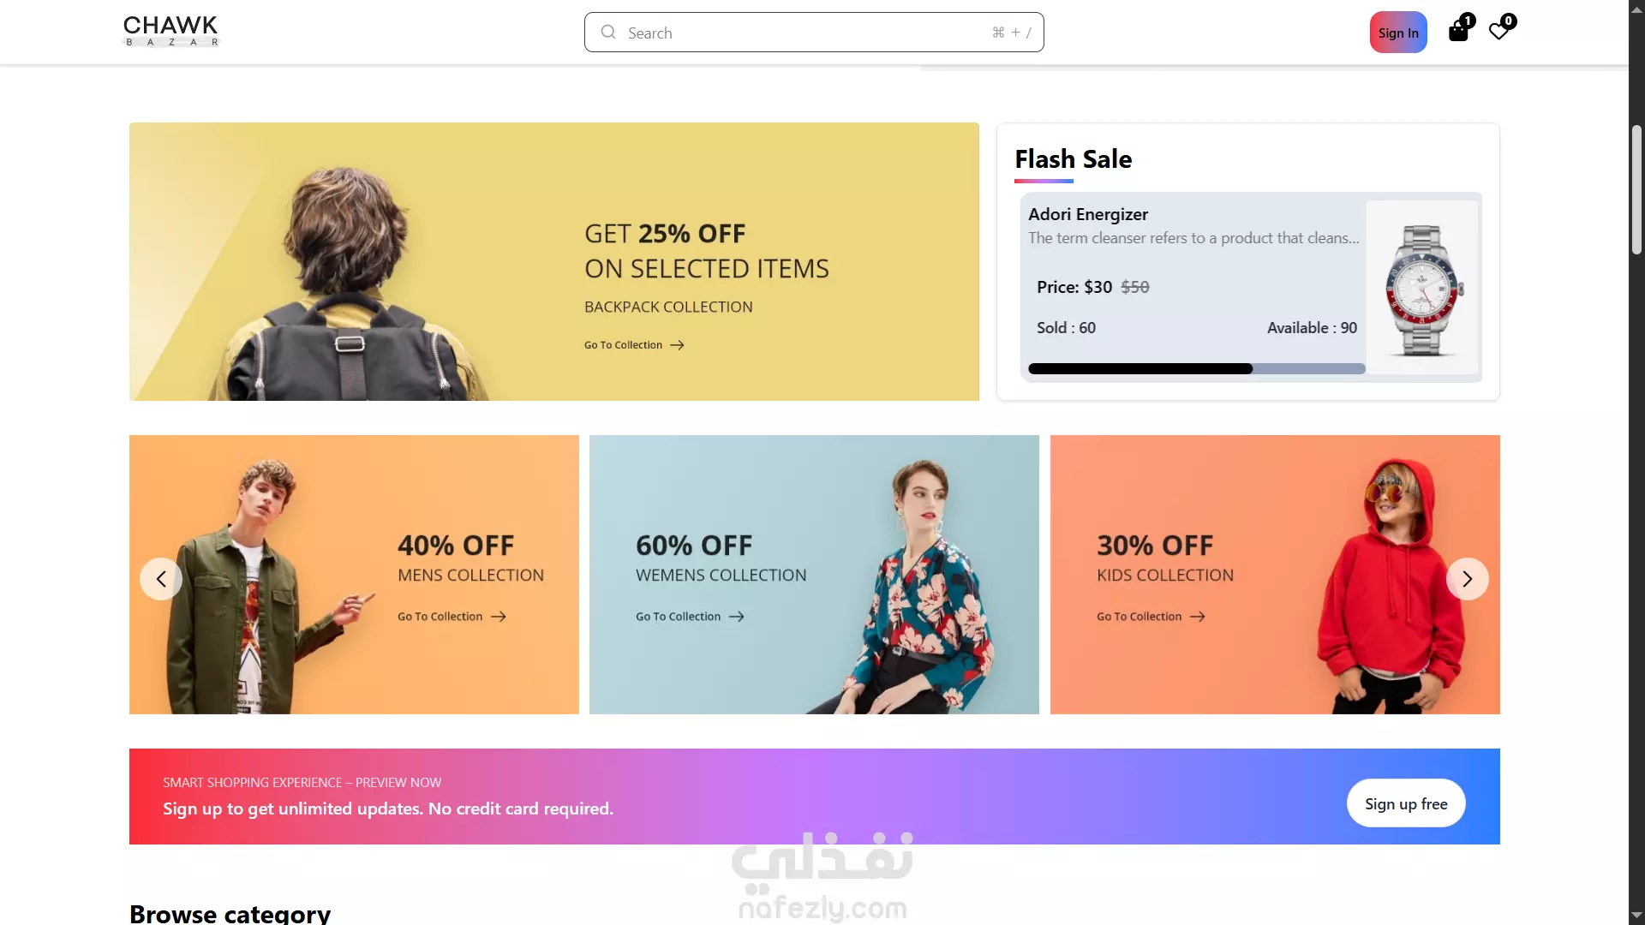The width and height of the screenshot is (1645, 925).
Task: Click the flash sale sold progress bar
Action: pyautogui.click(x=1196, y=369)
